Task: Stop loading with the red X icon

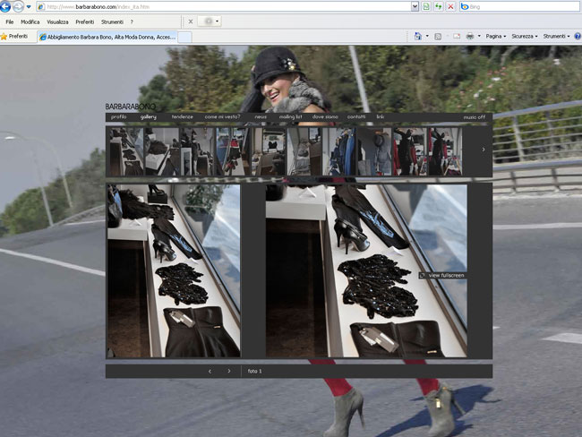Action: tap(450, 6)
